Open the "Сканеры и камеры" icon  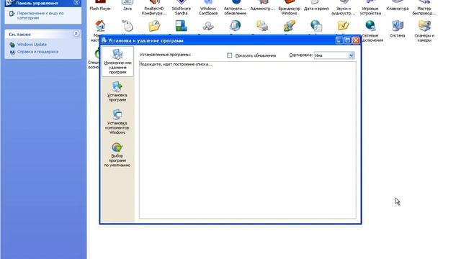pyautogui.click(x=424, y=31)
